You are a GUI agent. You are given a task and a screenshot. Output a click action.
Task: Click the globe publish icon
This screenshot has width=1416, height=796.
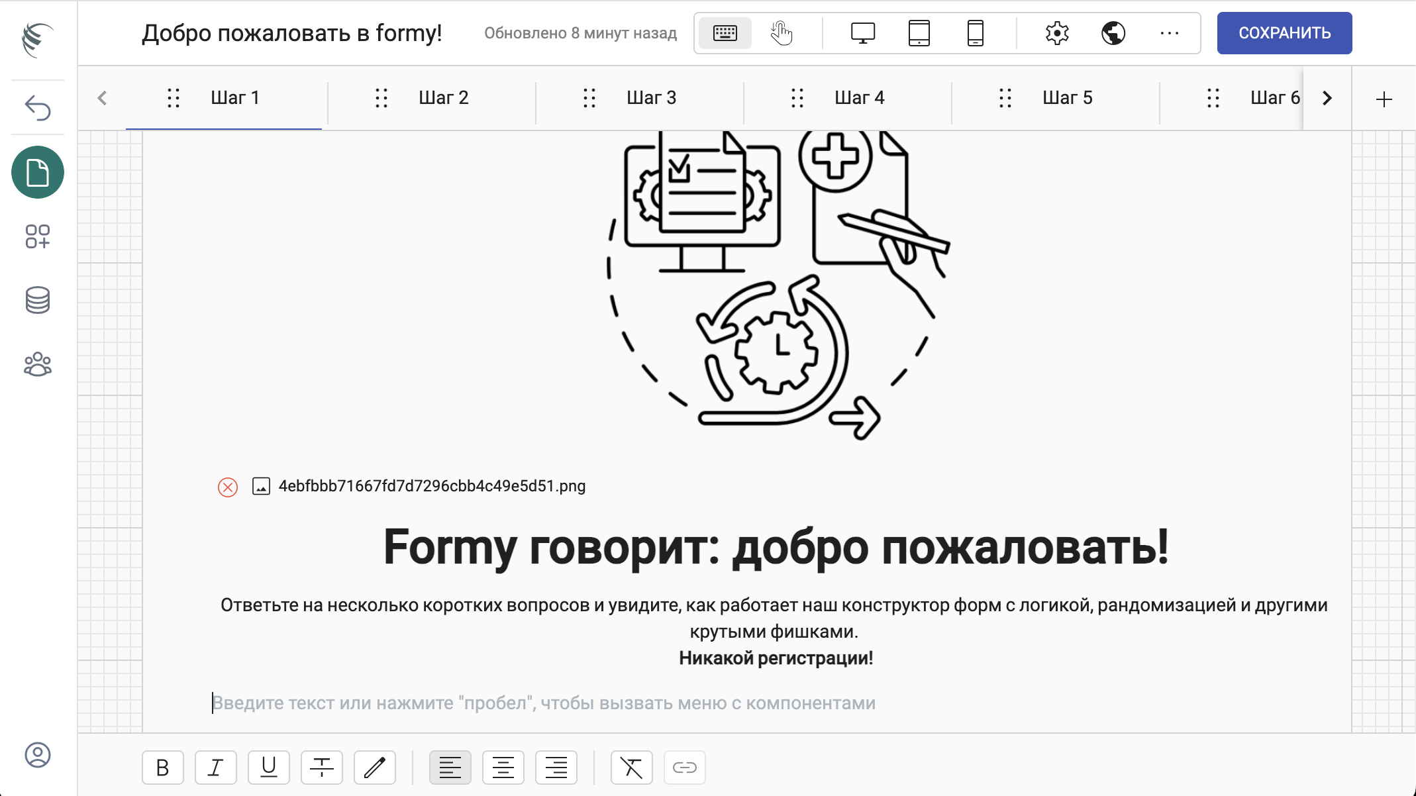1113,33
